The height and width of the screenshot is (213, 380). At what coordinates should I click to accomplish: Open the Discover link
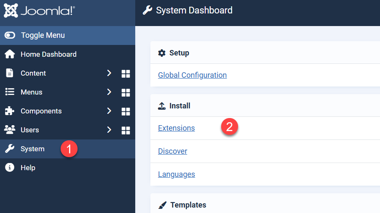(x=172, y=151)
